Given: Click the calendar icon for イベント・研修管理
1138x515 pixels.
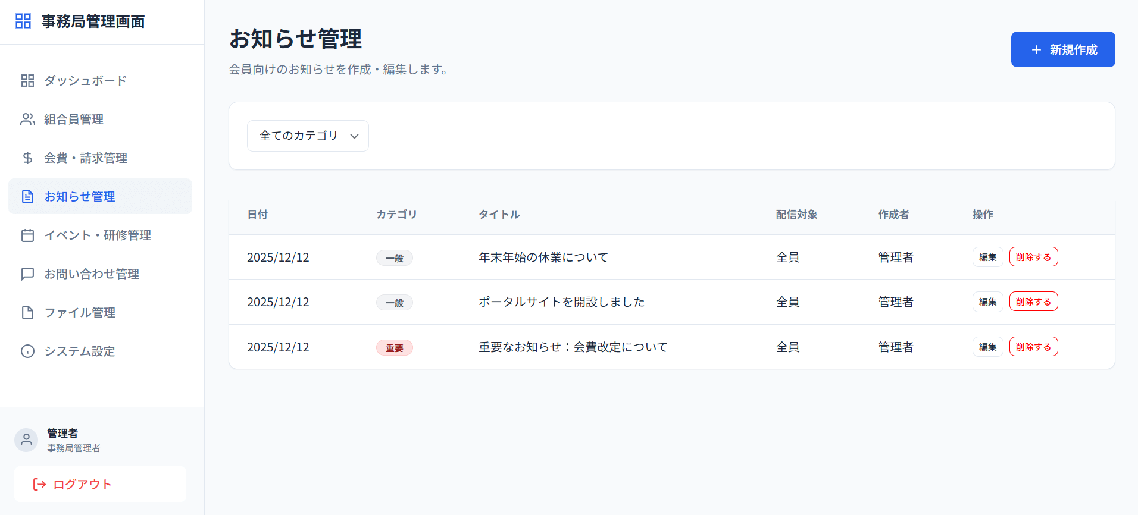Looking at the screenshot, I should [27, 235].
